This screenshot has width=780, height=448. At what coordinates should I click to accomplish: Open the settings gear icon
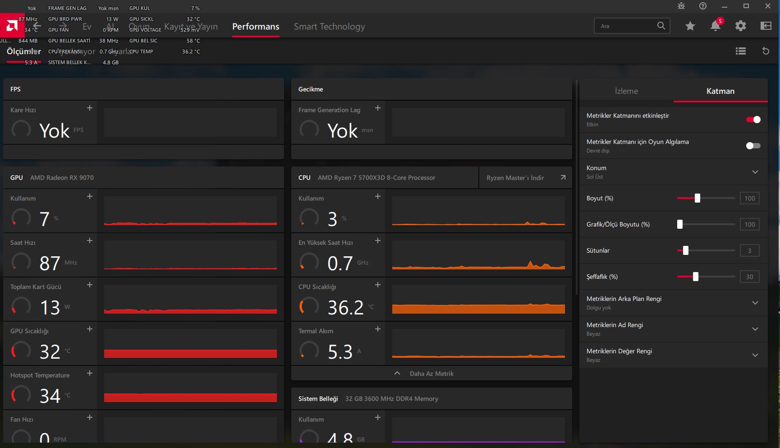click(x=740, y=26)
